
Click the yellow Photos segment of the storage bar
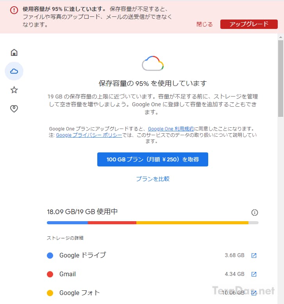[x=192, y=223]
